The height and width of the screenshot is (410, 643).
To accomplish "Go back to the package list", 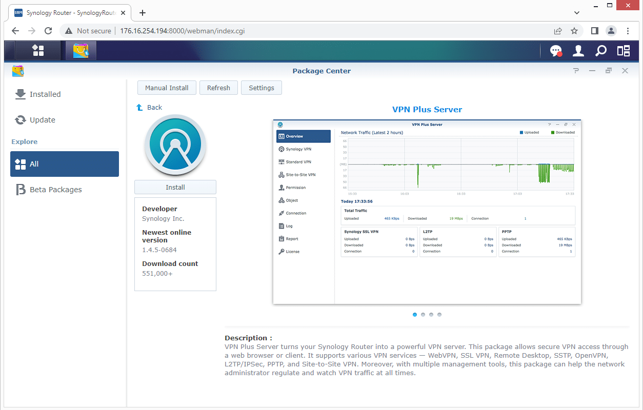I will (x=154, y=107).
